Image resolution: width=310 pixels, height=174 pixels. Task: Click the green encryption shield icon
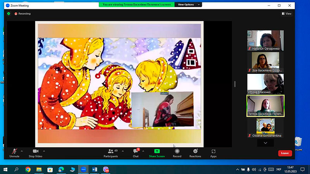click(x=9, y=14)
